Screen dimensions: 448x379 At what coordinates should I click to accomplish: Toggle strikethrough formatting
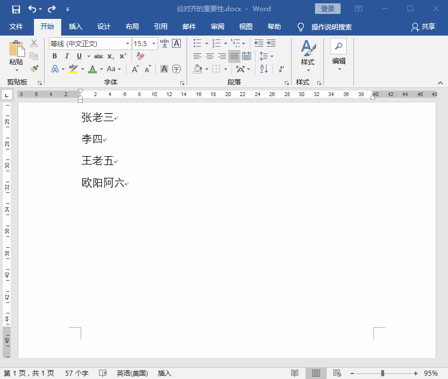click(99, 56)
